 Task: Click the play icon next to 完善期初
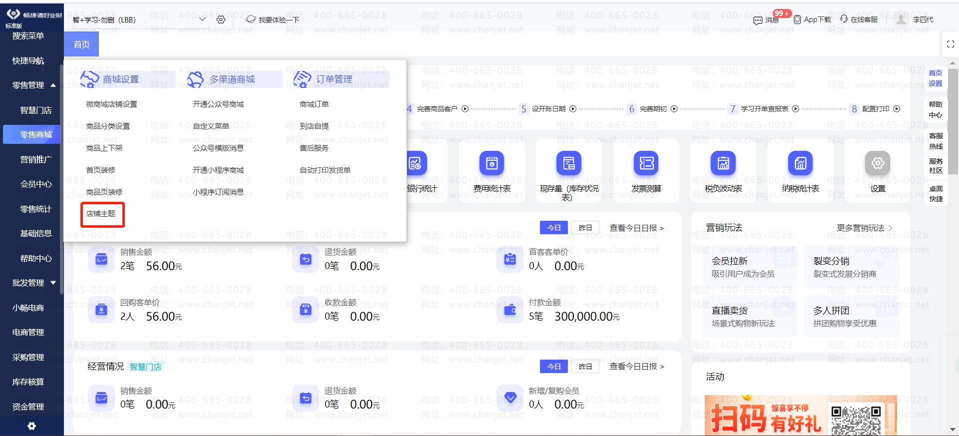(x=674, y=109)
